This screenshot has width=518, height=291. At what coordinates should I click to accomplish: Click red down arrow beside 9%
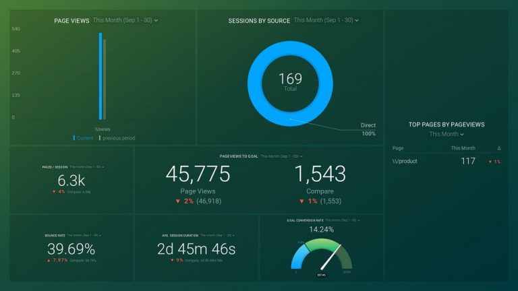click(x=172, y=260)
